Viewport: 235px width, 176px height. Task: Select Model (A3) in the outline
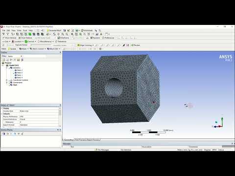[x=14, y=66]
